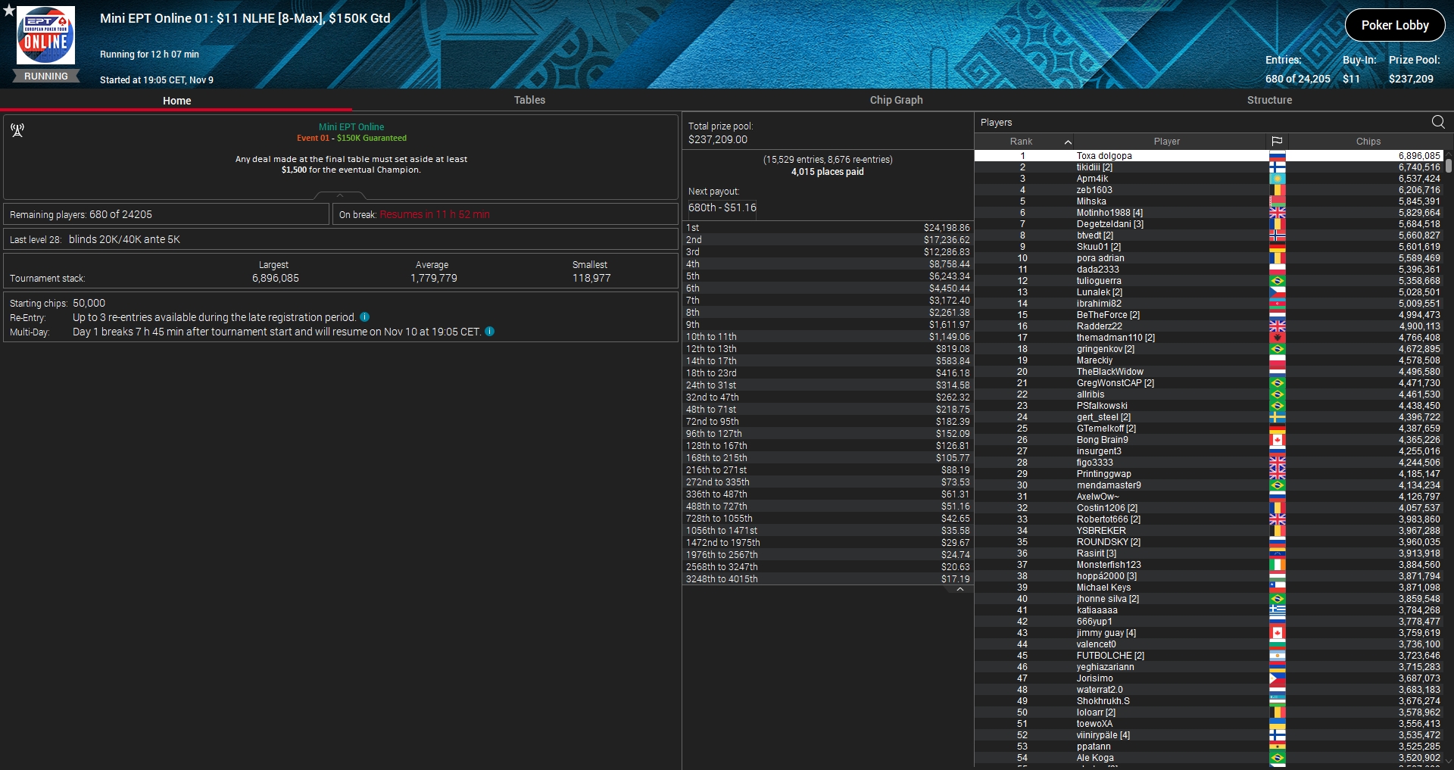
Task: Click flag beside gert_steel [2]
Action: pyautogui.click(x=1278, y=417)
